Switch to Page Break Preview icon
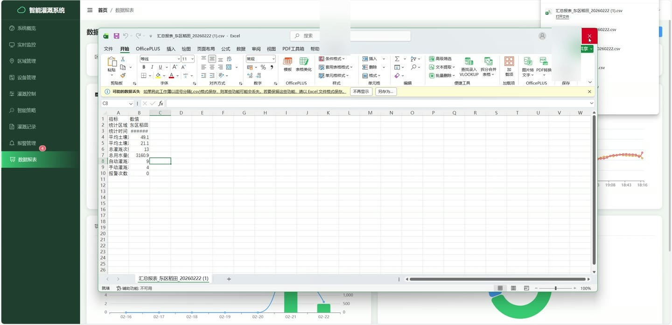This screenshot has width=672, height=325. 526,288
